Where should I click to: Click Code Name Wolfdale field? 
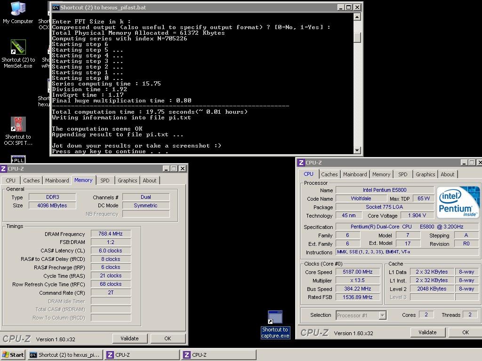pyautogui.click(x=361, y=198)
